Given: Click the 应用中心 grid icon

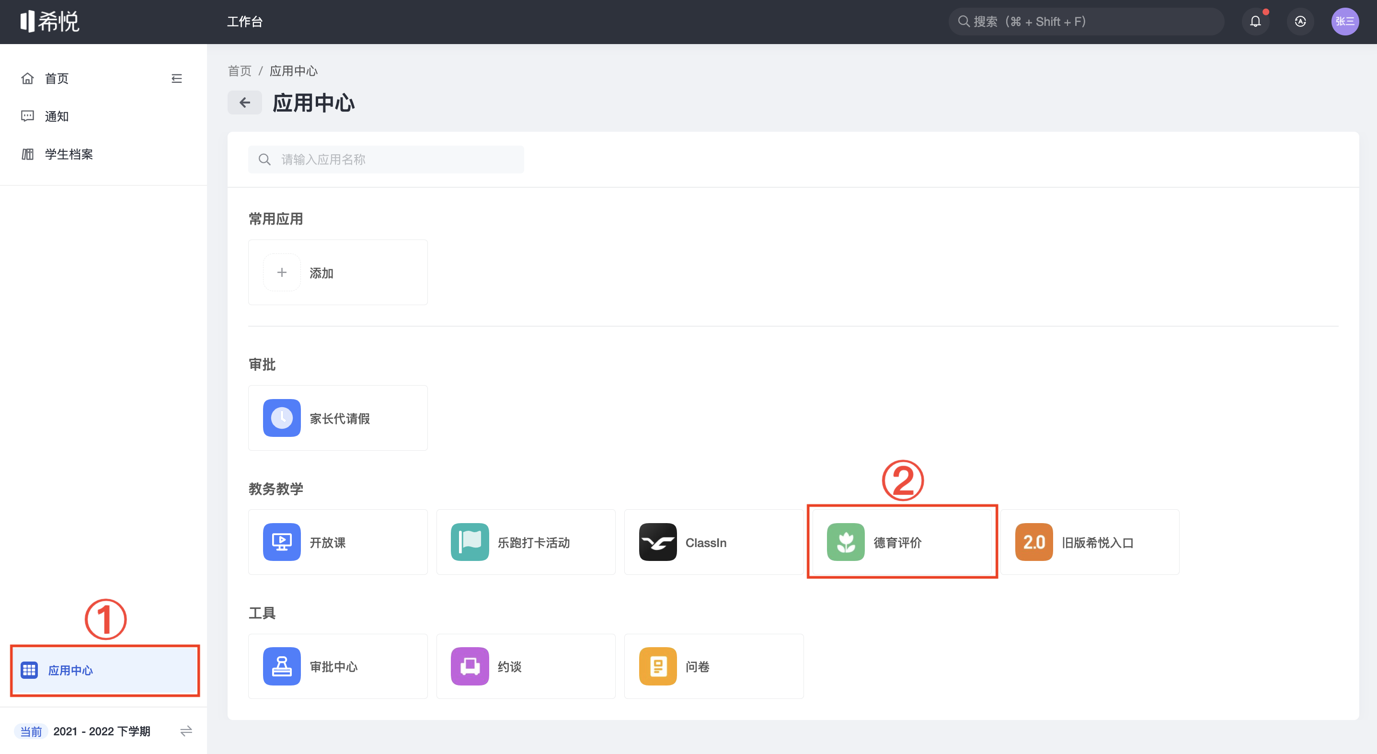Looking at the screenshot, I should coord(29,670).
